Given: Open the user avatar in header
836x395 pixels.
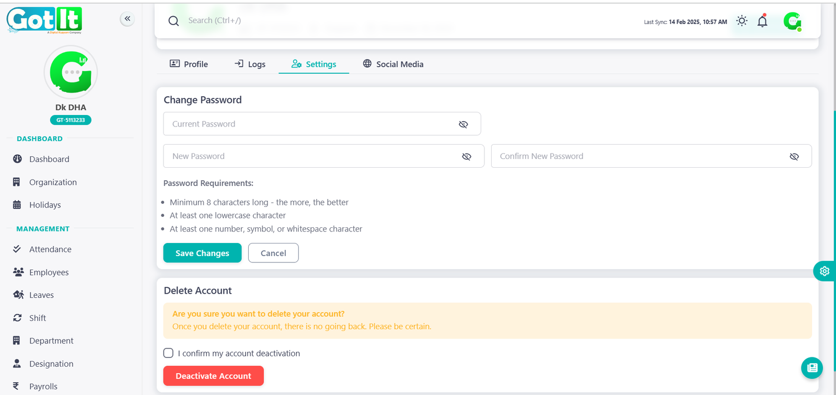Looking at the screenshot, I should [792, 21].
